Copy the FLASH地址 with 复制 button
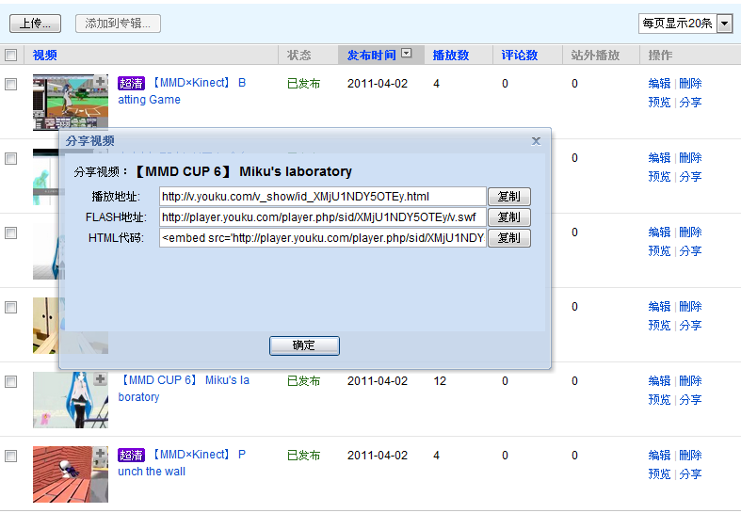Image resolution: width=741 pixels, height=513 pixels. click(509, 217)
